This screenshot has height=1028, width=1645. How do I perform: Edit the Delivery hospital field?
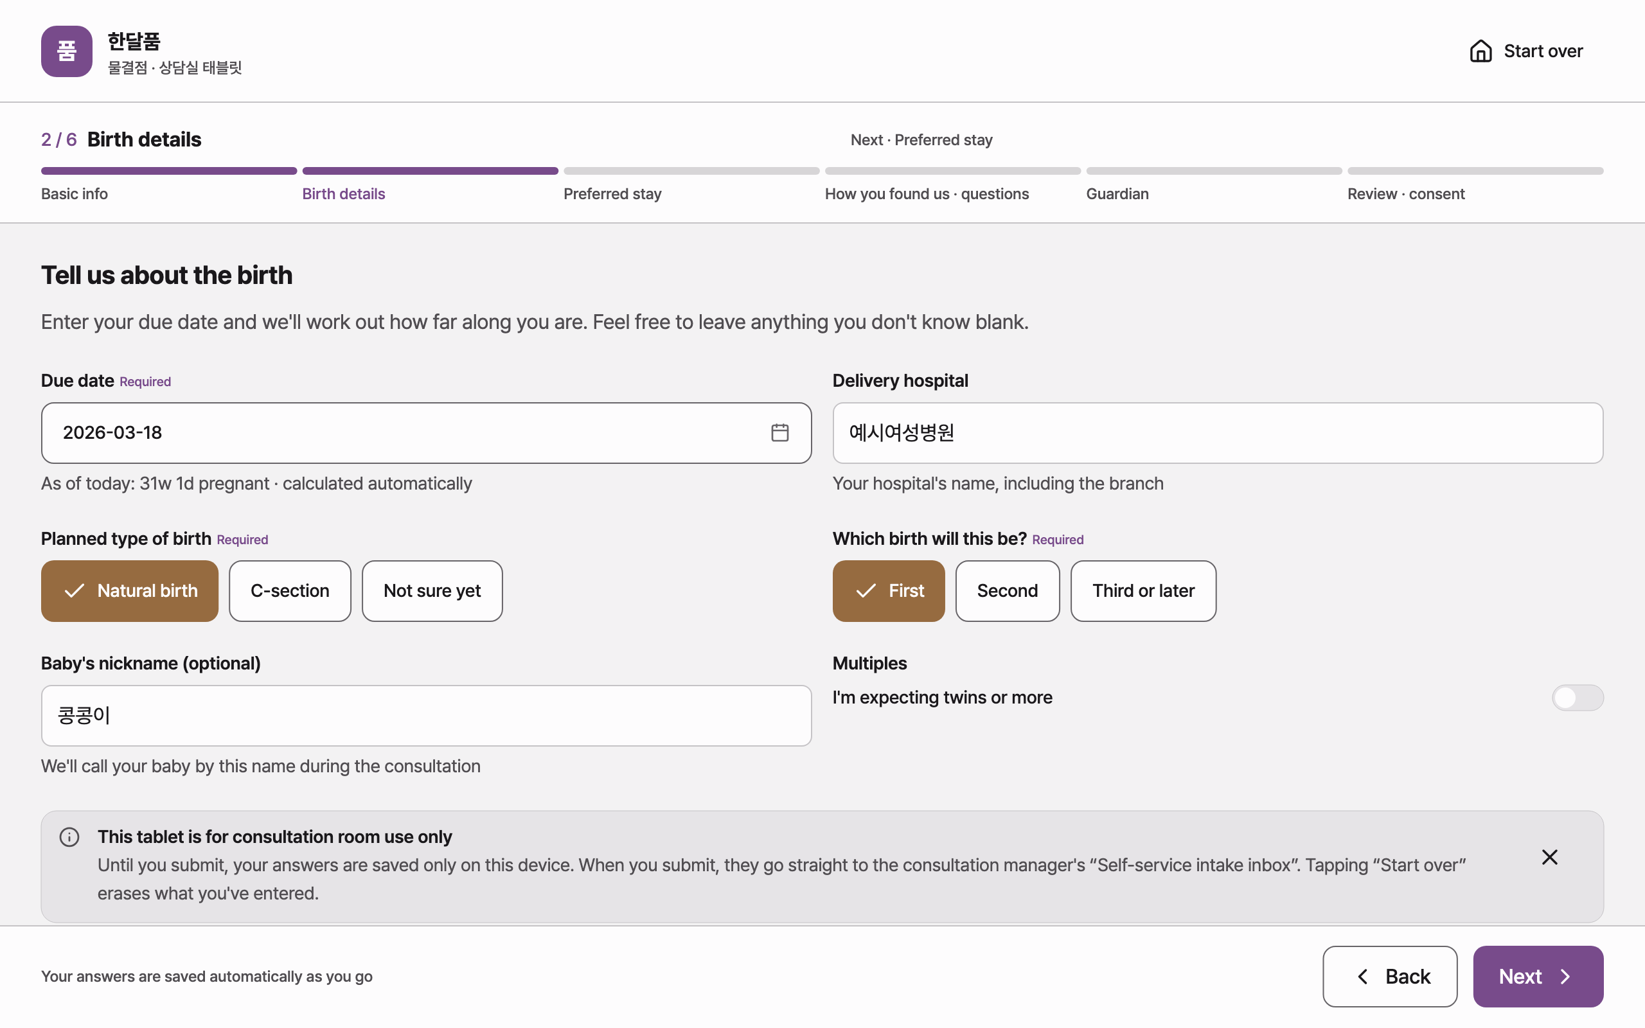coord(1218,432)
